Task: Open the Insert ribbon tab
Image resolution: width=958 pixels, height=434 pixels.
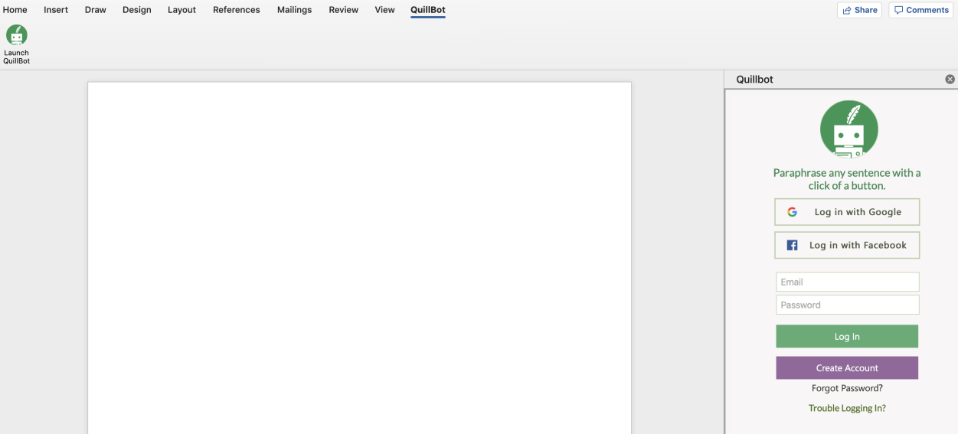Action: coord(56,10)
